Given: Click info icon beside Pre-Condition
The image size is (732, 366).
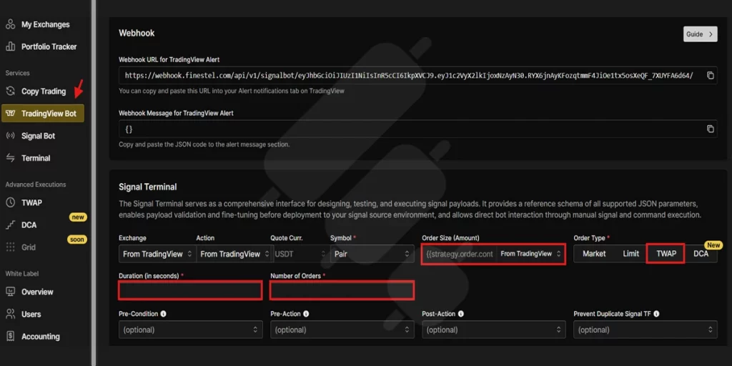Looking at the screenshot, I should (x=164, y=315).
